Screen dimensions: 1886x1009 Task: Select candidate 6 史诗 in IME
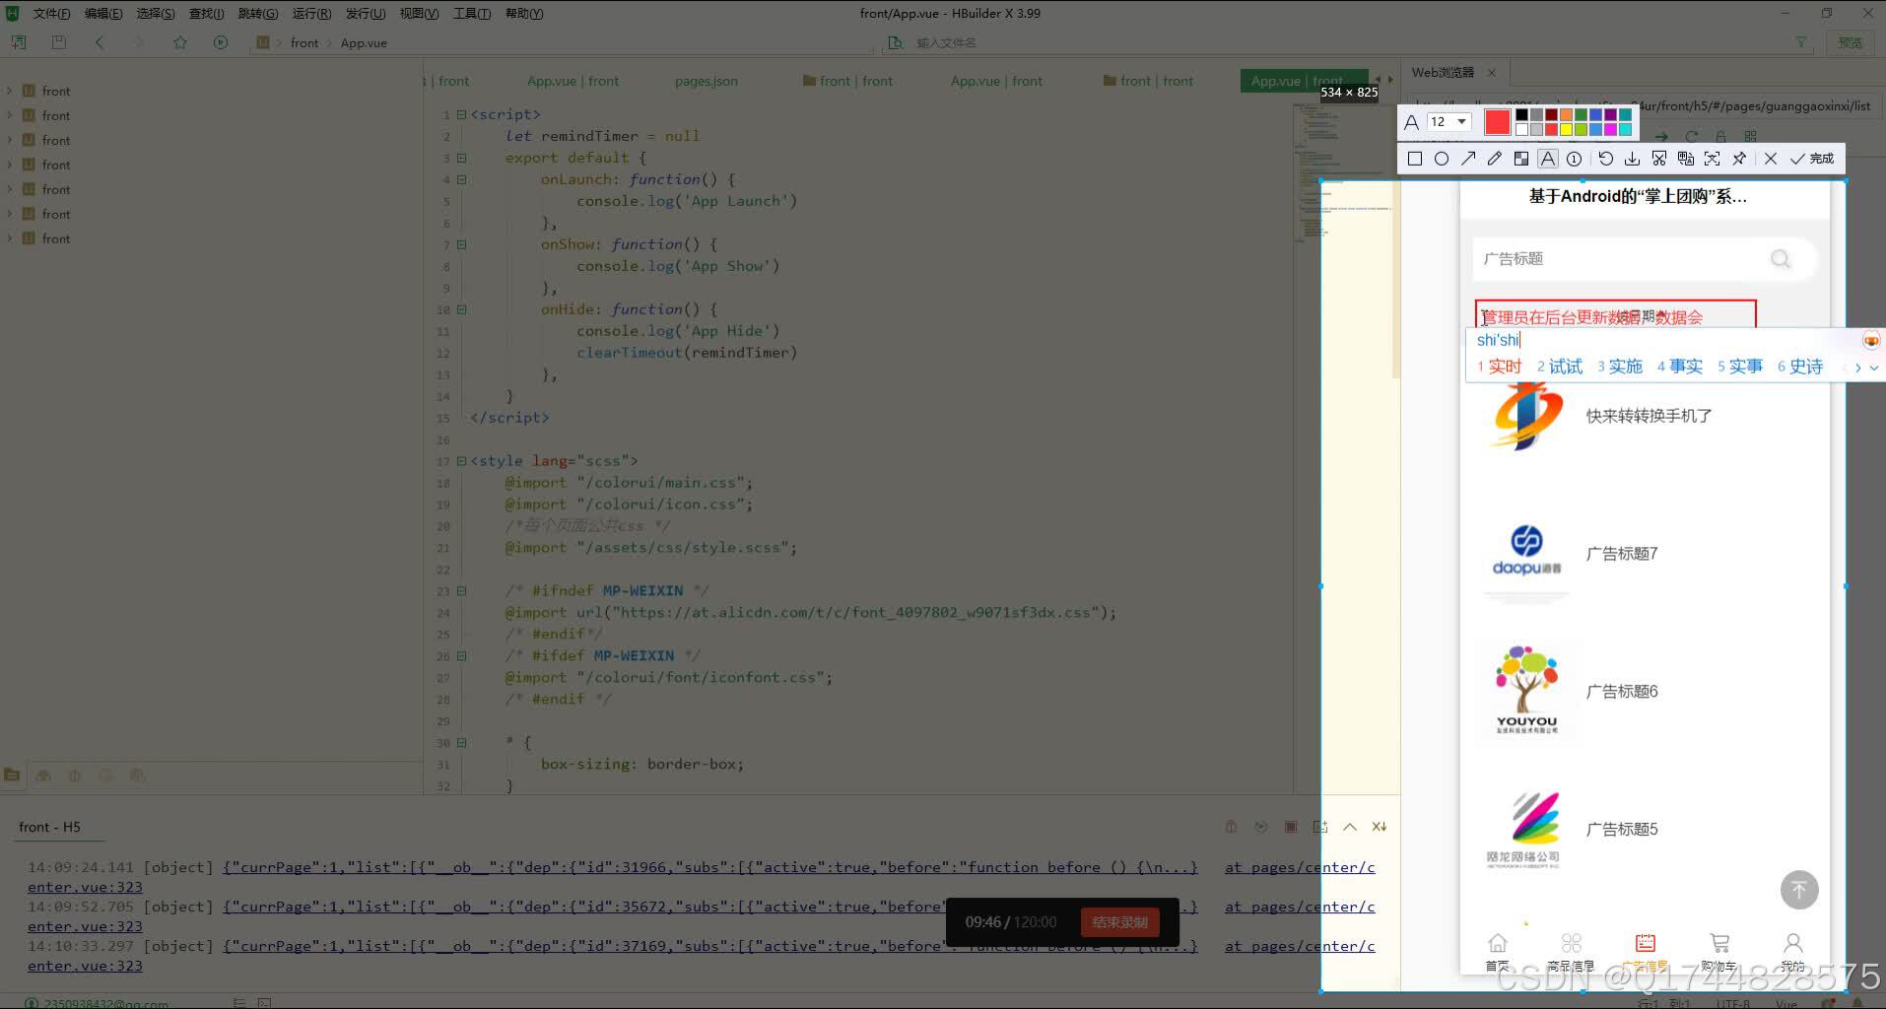pyautogui.click(x=1800, y=367)
